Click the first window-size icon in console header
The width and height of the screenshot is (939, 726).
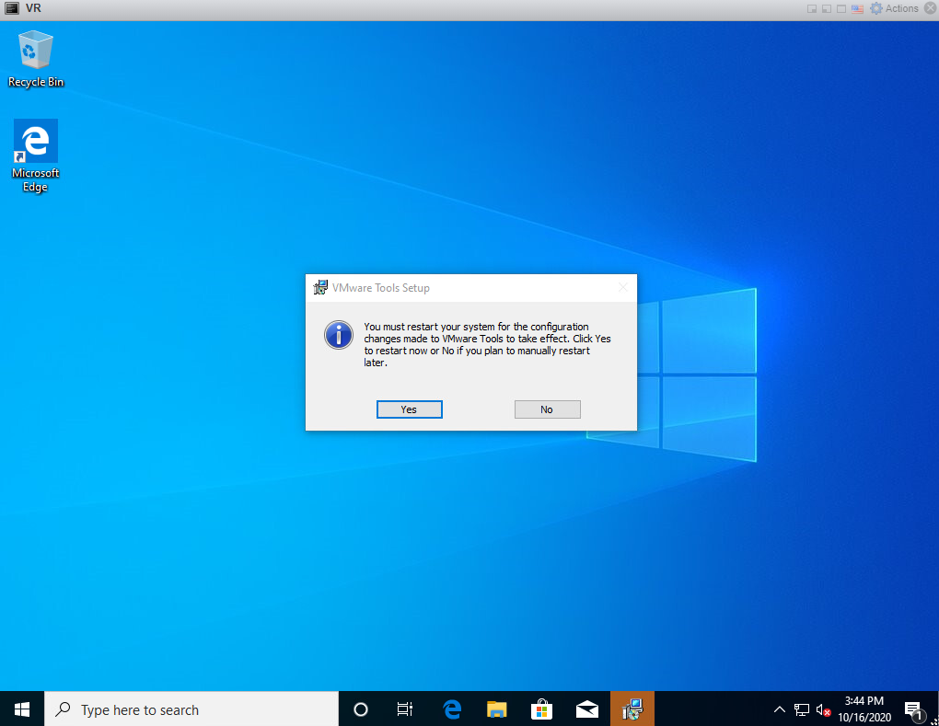coord(812,9)
